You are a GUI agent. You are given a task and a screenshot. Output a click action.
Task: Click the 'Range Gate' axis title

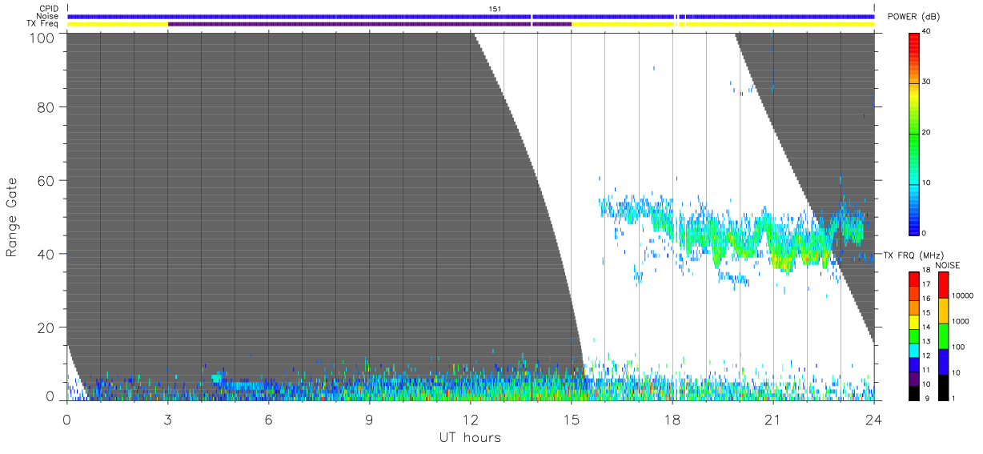(12, 218)
